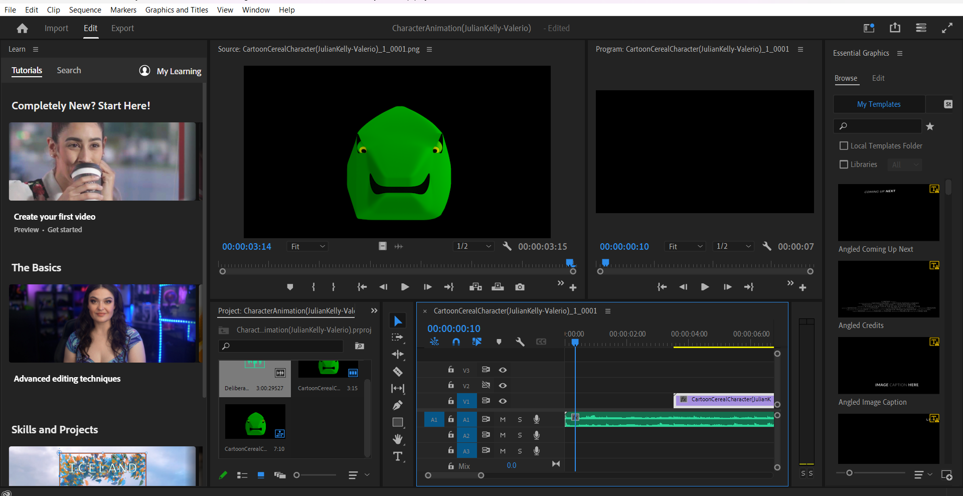Open the Markers menu
This screenshot has width=963, height=496.
[x=123, y=10]
